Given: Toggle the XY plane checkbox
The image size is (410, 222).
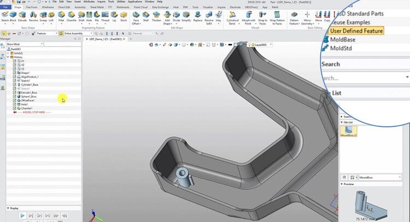Looking at the screenshot, I should click(x=15, y=61).
